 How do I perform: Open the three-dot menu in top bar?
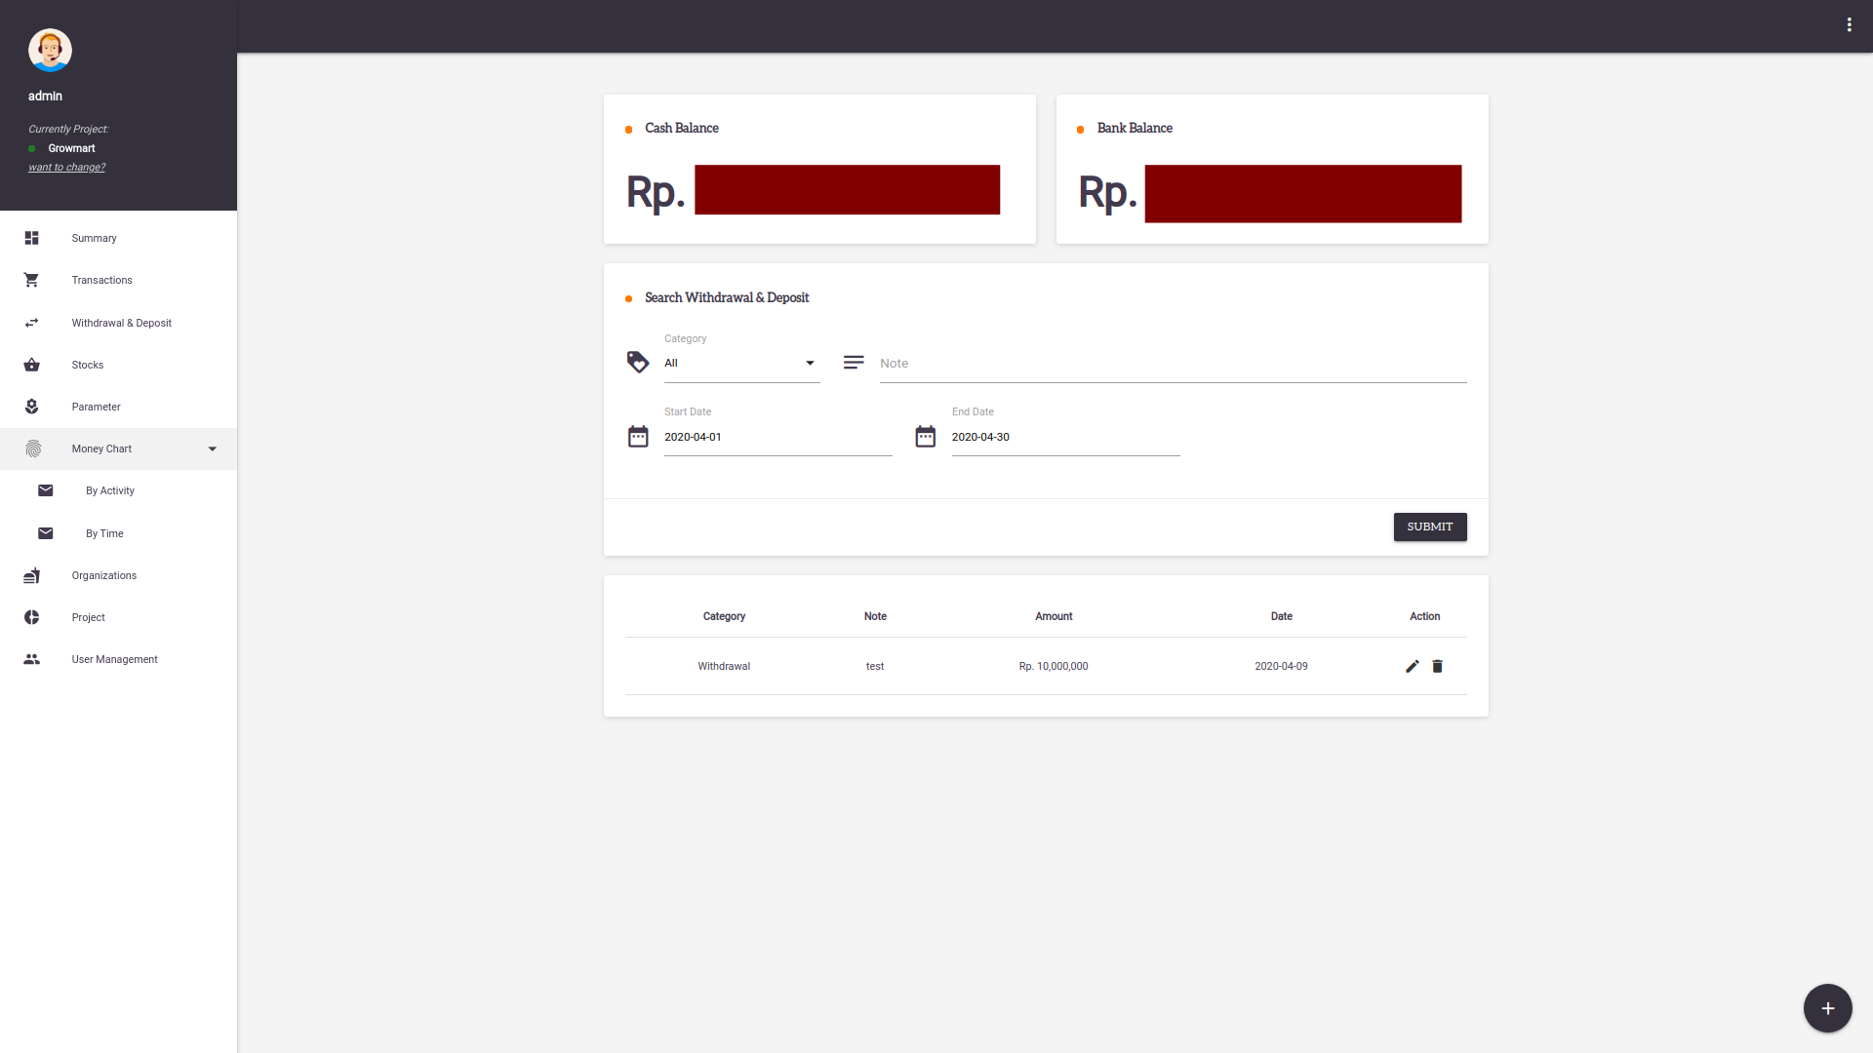point(1849,25)
